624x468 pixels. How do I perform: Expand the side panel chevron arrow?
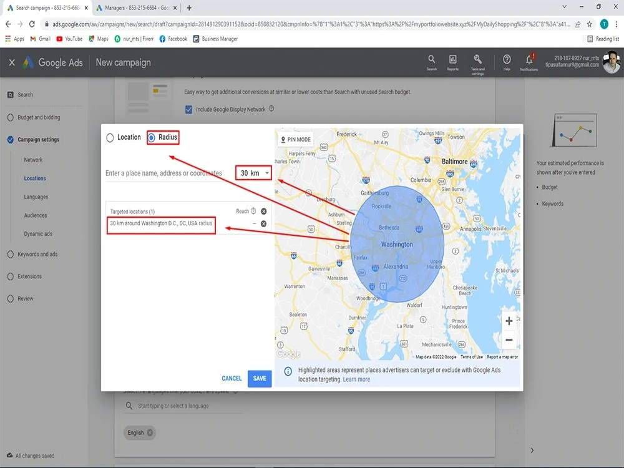point(532,451)
